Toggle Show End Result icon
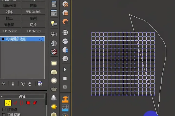175x116 pixels. coord(12,84)
